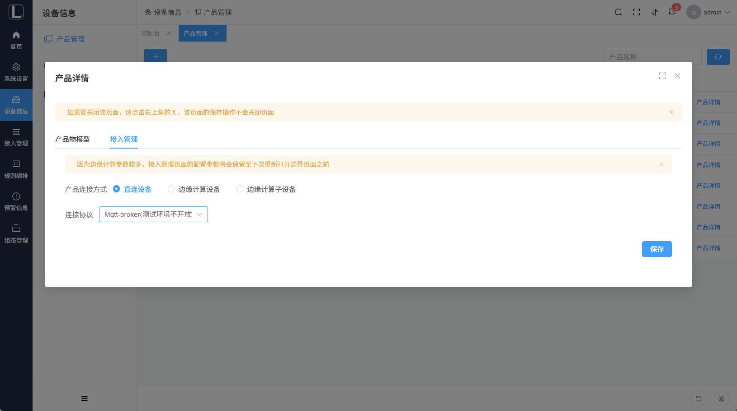Expand the 连接协议 Mqtt-broker dropdown
The height and width of the screenshot is (411, 737).
tap(153, 215)
